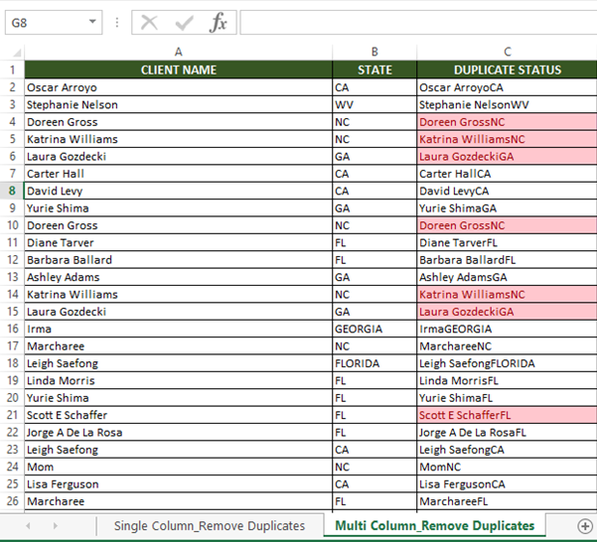Select Doreen Gross cell in row 4
The height and width of the screenshot is (542, 597).
[178, 122]
